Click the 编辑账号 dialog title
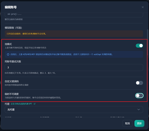The height and width of the screenshot is (131, 149). [11, 7]
